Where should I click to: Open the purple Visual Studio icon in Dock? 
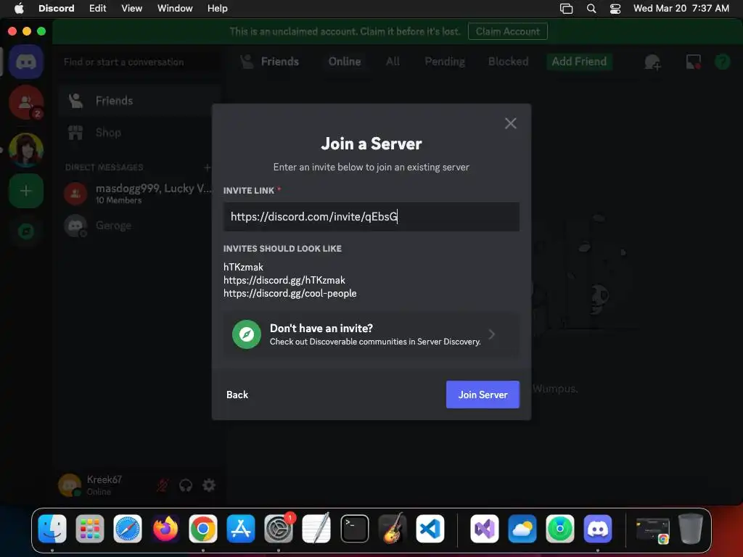click(484, 529)
